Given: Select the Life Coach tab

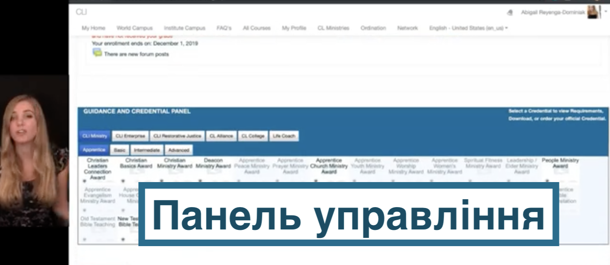Looking at the screenshot, I should tap(283, 136).
